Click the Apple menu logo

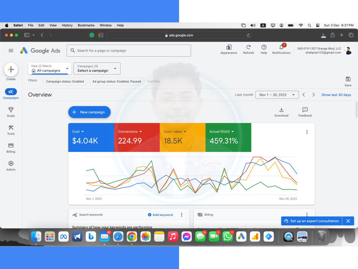(x=6, y=25)
